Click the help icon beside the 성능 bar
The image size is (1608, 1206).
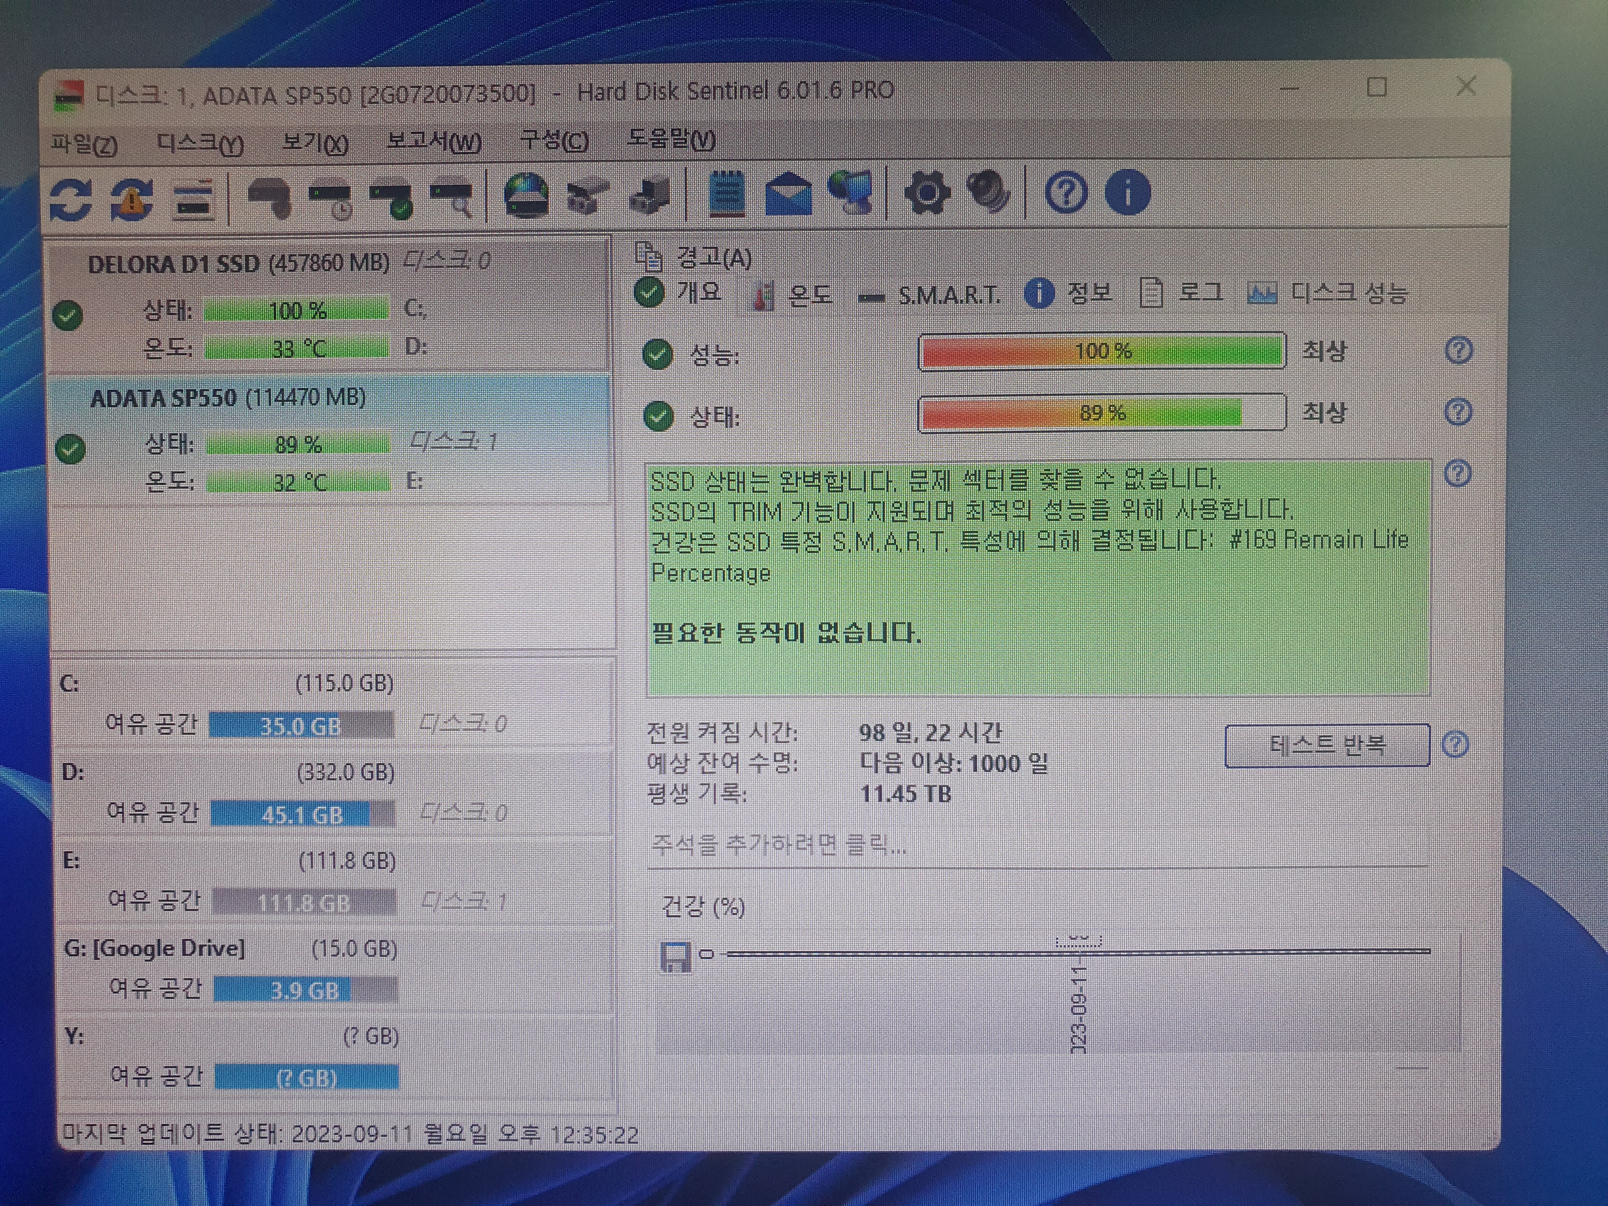(1458, 351)
